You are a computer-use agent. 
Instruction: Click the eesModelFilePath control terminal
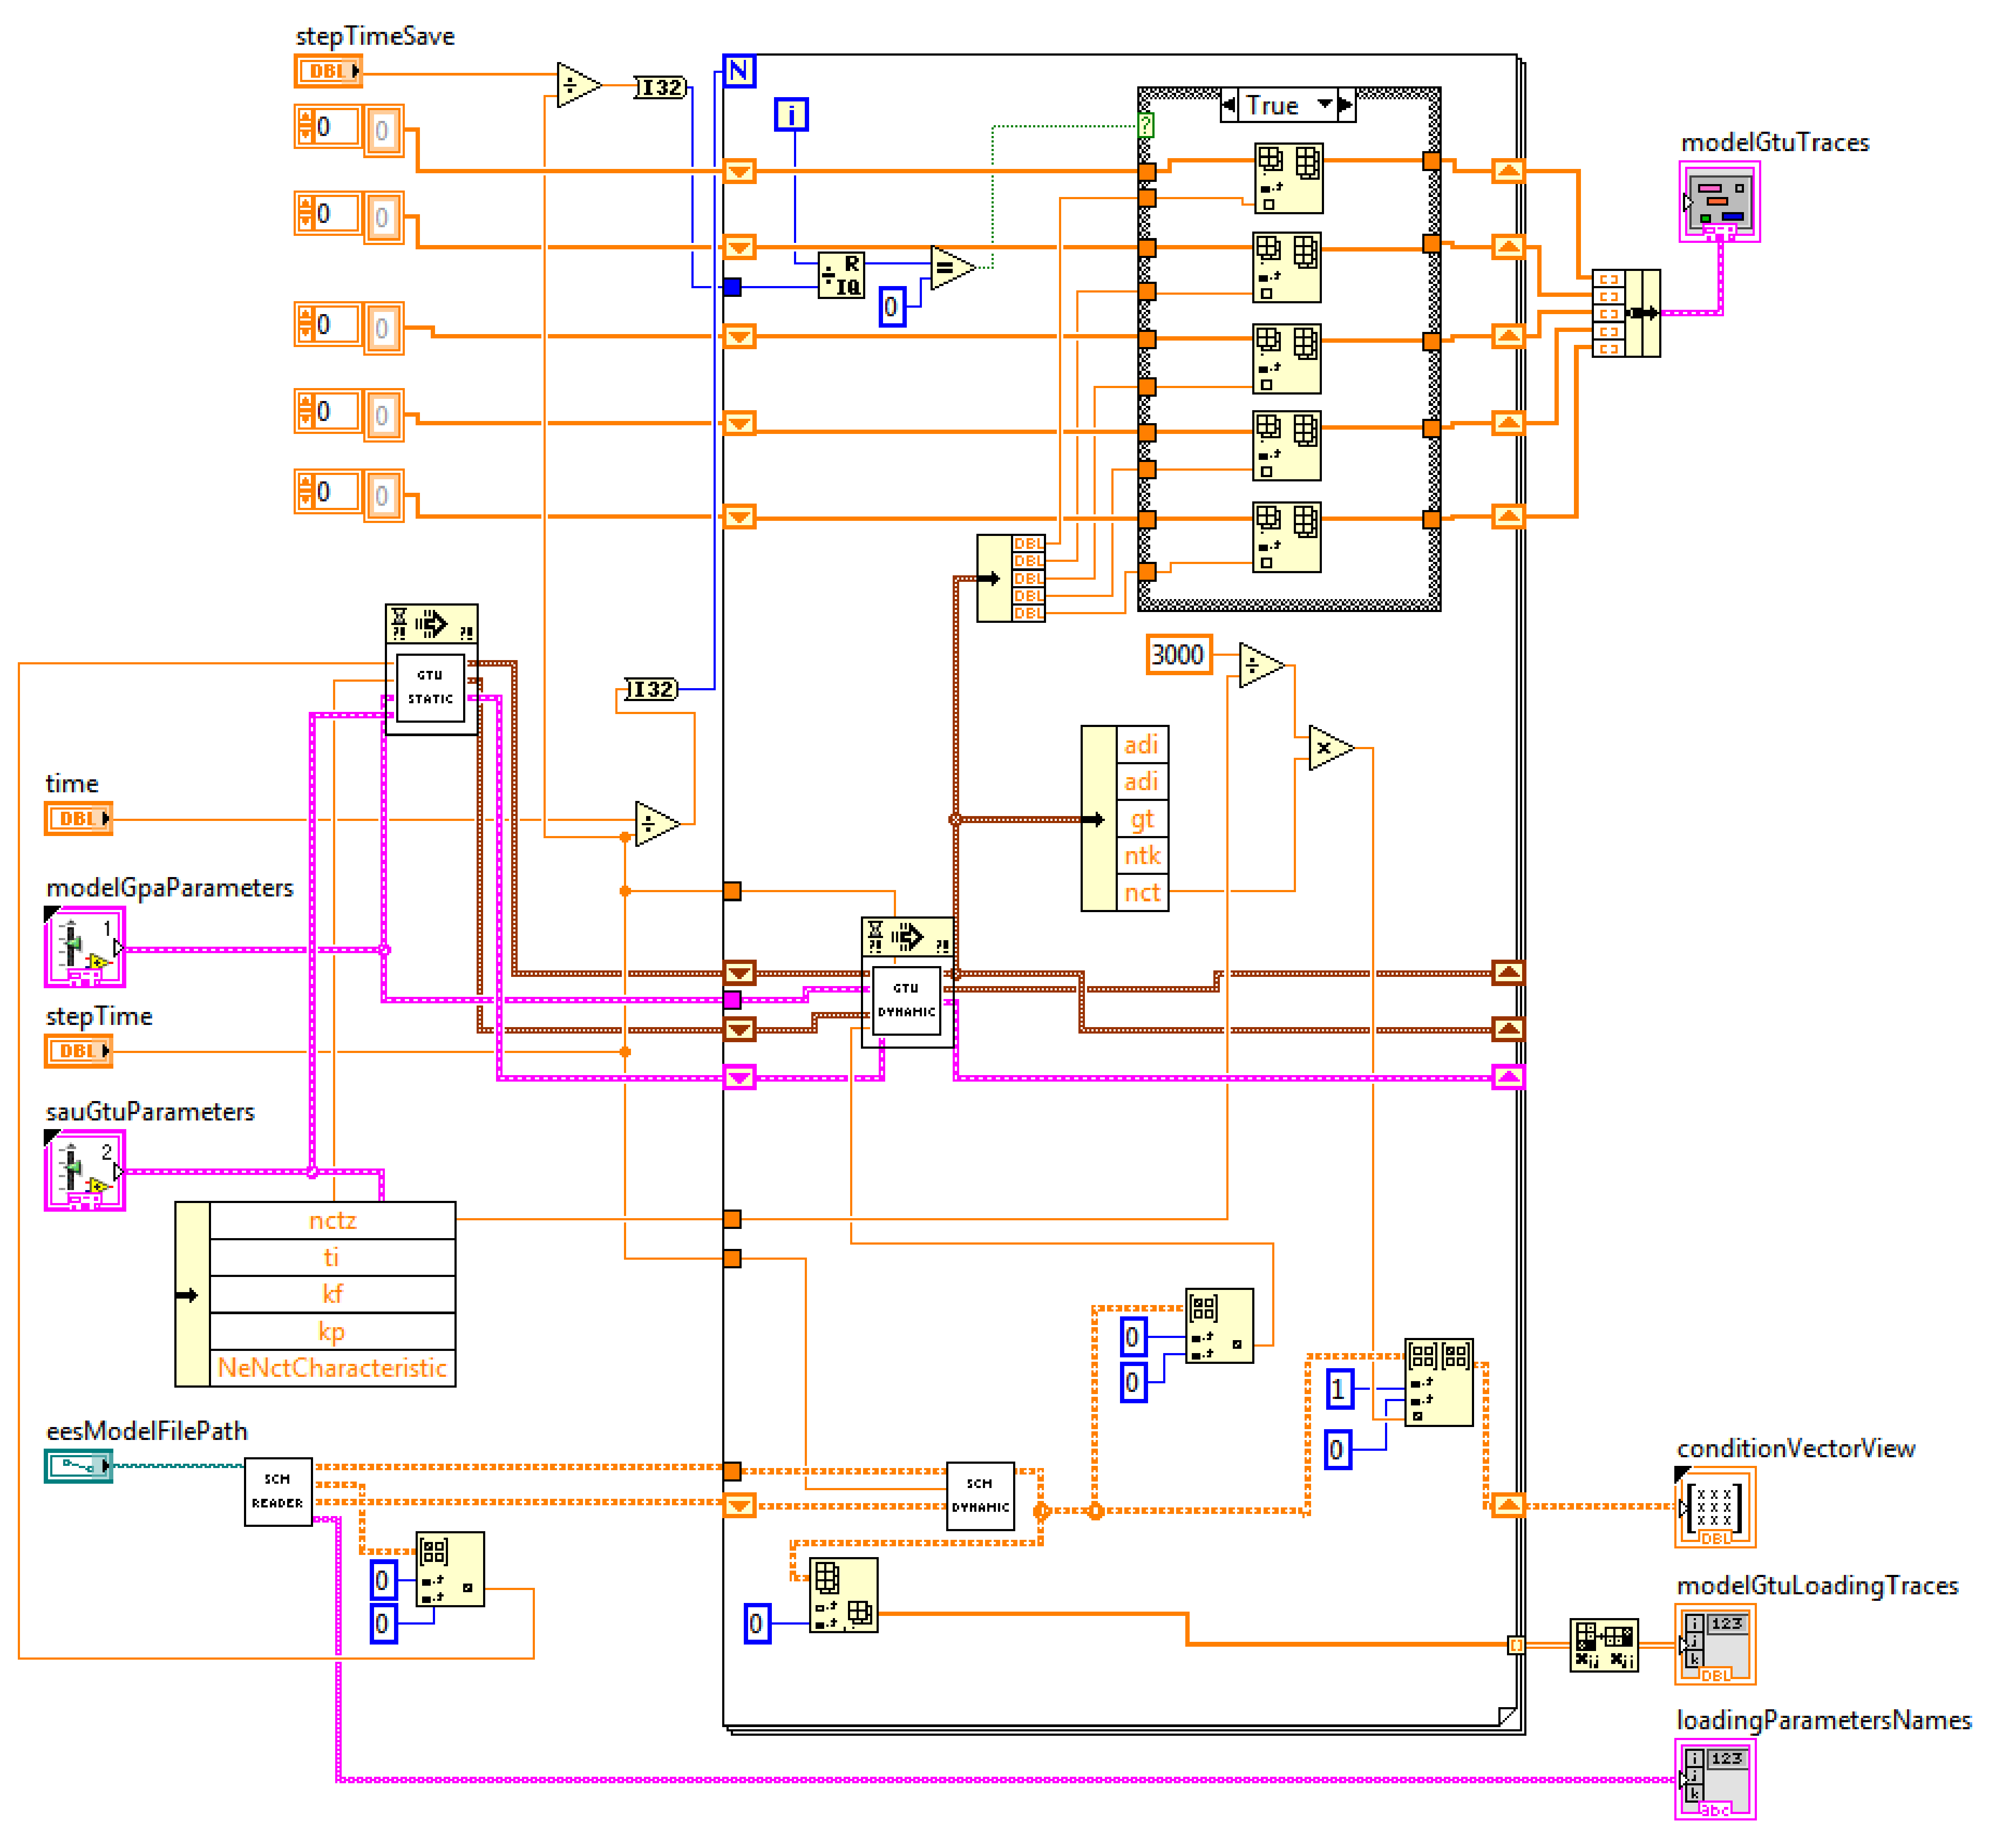pyautogui.click(x=78, y=1466)
